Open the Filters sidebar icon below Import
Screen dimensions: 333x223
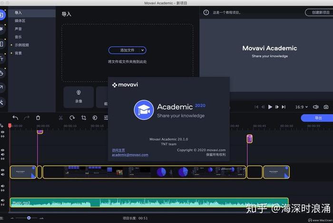click(x=2, y=29)
